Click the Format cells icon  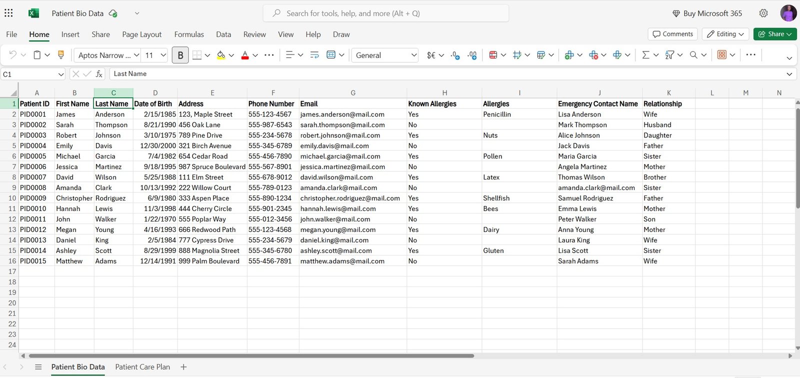pos(617,55)
